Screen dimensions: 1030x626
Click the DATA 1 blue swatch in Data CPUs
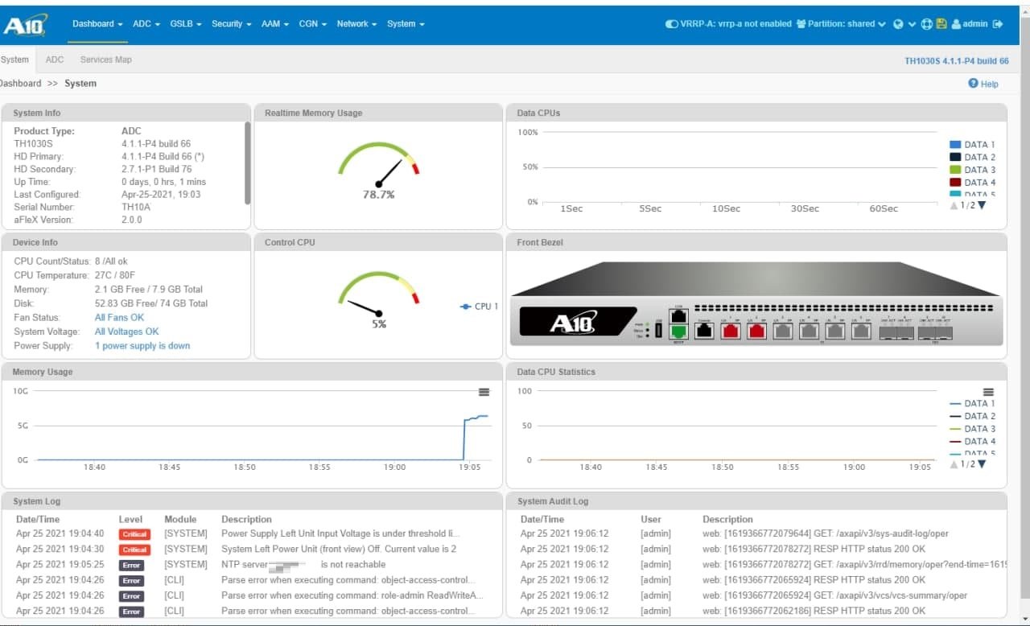coord(955,145)
